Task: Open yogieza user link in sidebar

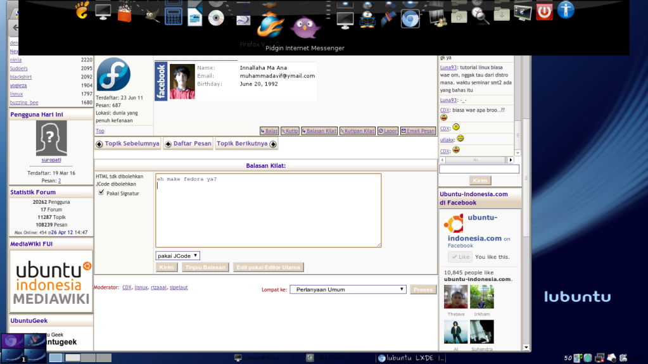Action: [18, 85]
